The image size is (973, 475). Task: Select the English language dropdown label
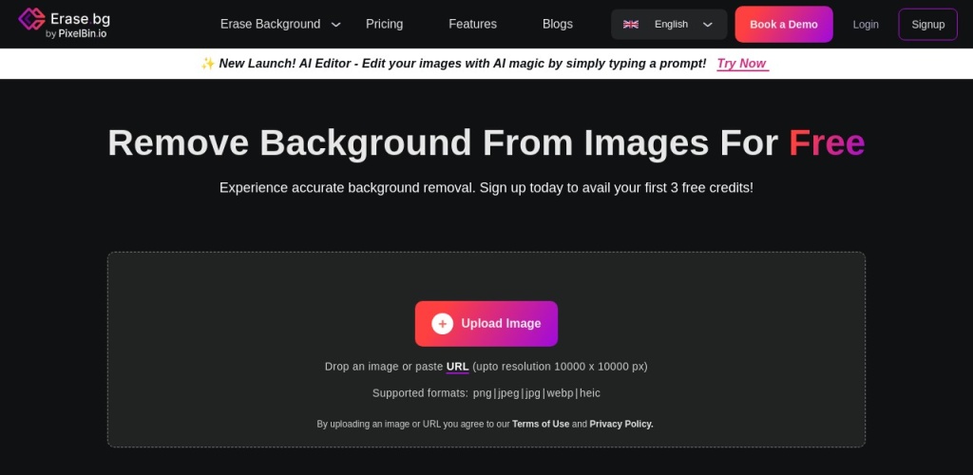point(671,25)
